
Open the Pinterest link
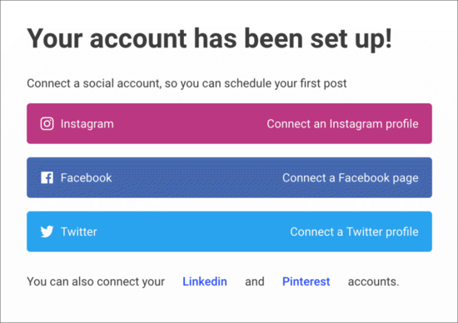[306, 281]
